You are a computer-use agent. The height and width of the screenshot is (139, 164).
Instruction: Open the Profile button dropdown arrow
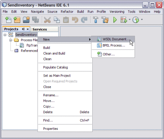coord(142,19)
